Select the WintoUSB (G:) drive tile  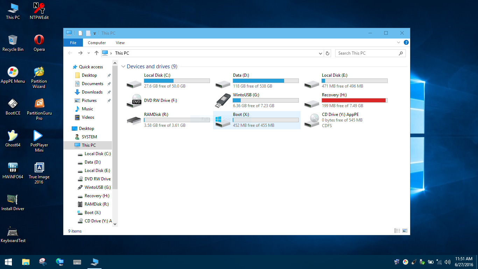tap(257, 101)
